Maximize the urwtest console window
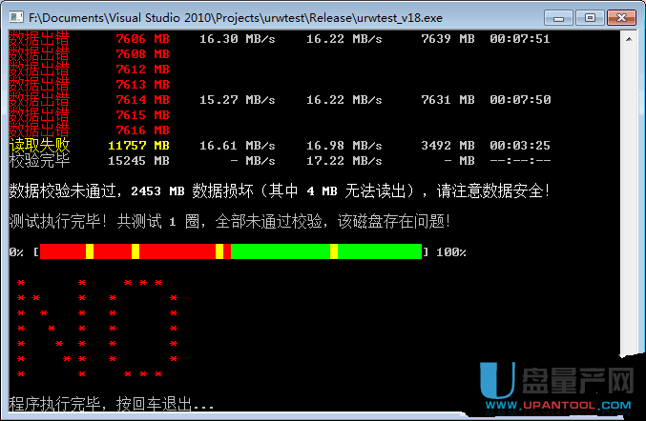The width and height of the screenshot is (646, 421). [589, 16]
